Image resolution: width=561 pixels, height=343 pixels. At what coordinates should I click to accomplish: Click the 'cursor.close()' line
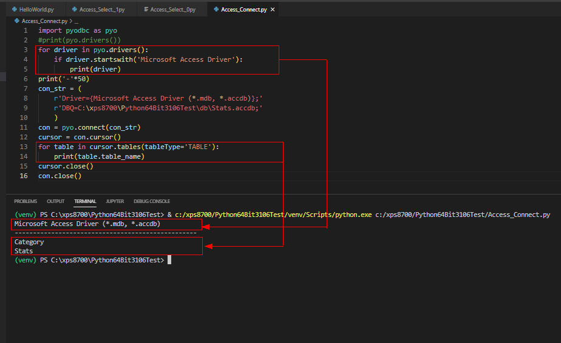[66, 166]
